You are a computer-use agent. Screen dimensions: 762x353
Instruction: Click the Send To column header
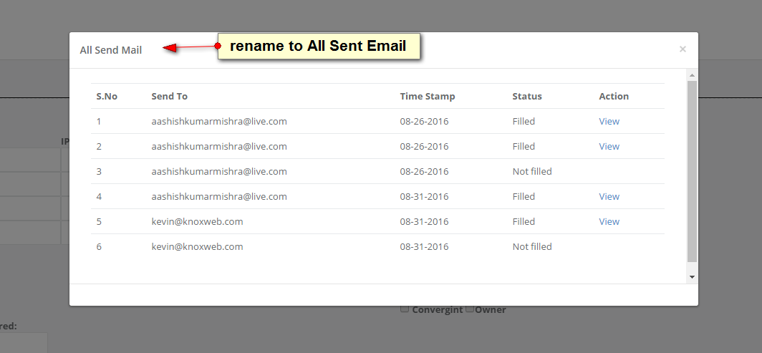[169, 96]
